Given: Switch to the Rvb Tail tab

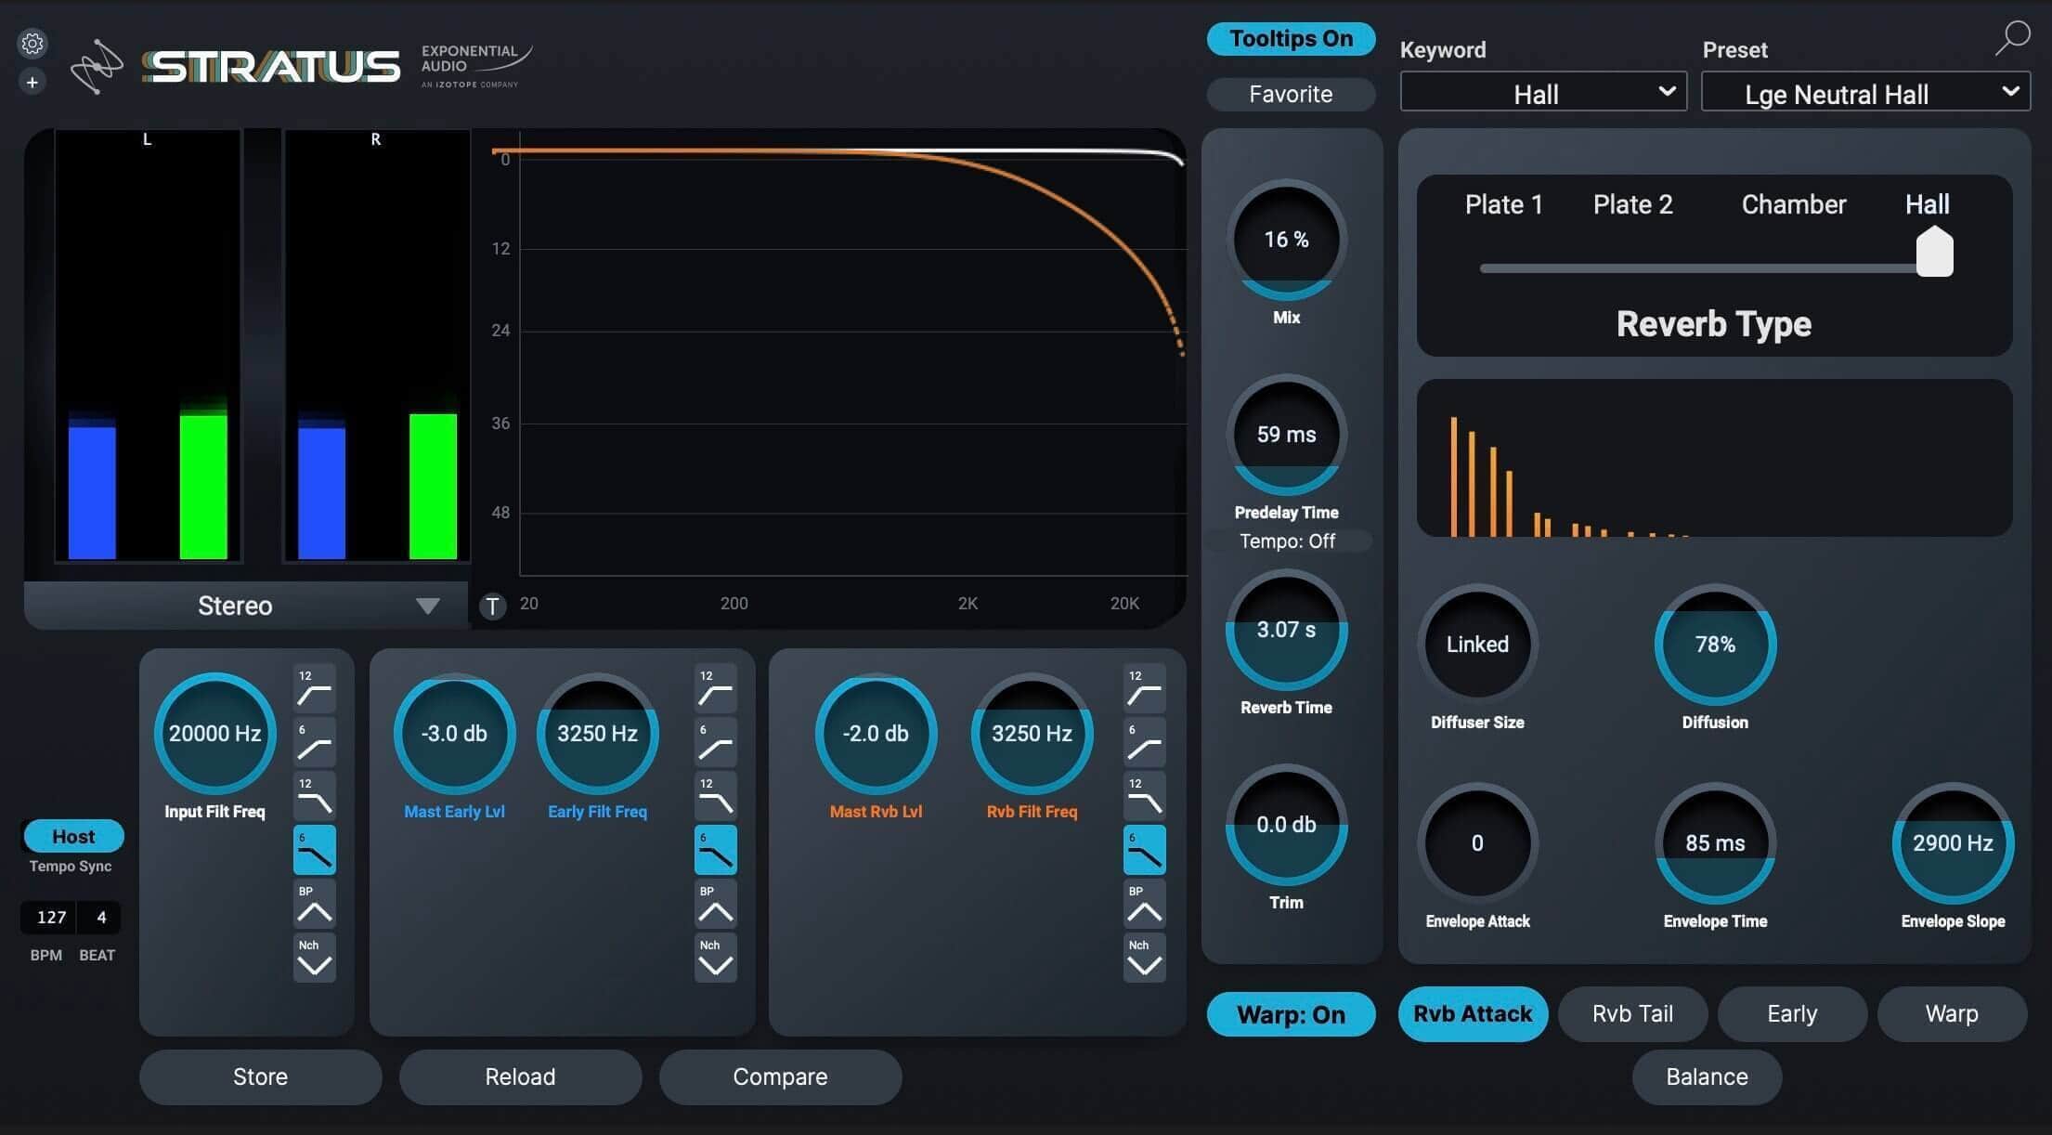Looking at the screenshot, I should point(1632,1013).
